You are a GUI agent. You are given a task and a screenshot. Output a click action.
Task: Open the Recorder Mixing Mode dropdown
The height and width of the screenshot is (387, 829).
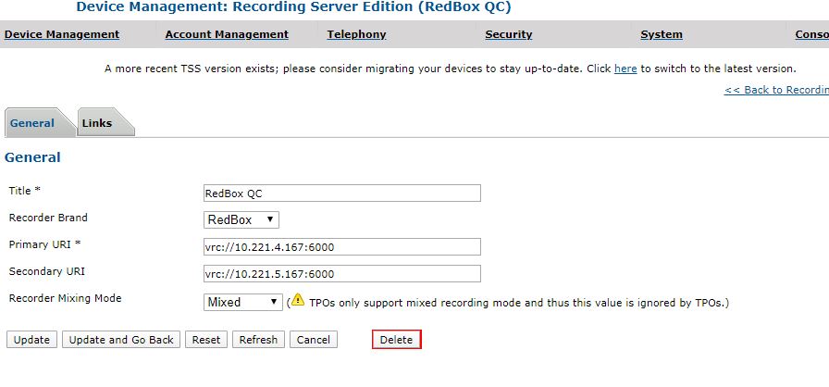[242, 302]
